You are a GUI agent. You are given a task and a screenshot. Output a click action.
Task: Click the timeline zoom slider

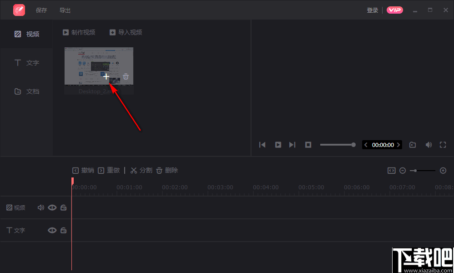(x=423, y=171)
